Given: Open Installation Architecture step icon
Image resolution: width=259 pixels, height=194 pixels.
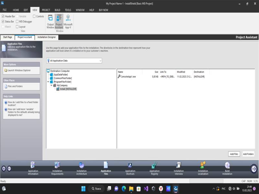Looking at the screenshot, I should (x=81, y=168).
